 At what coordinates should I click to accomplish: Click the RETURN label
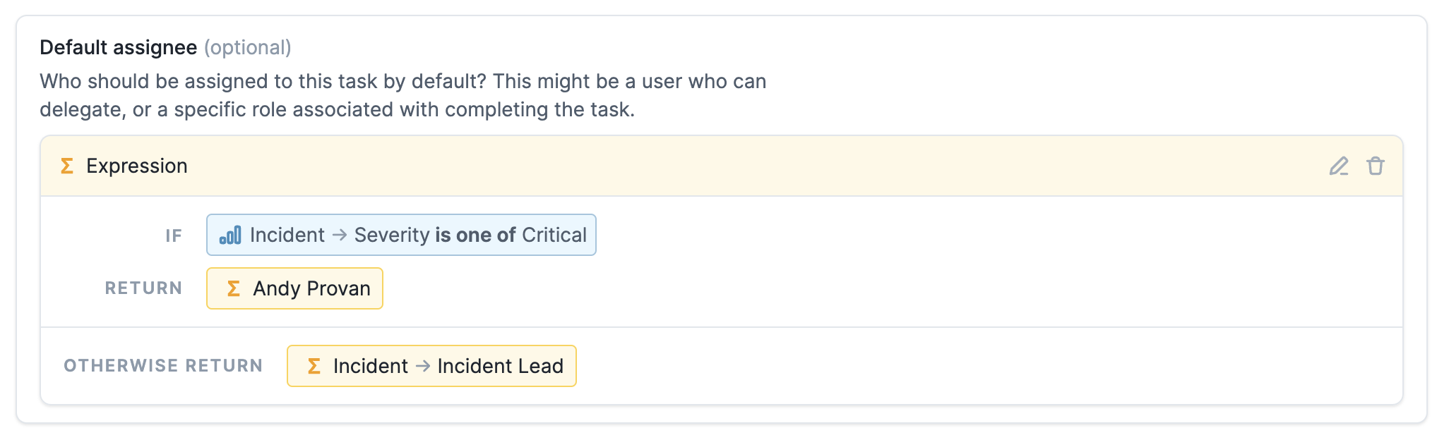[x=143, y=288]
